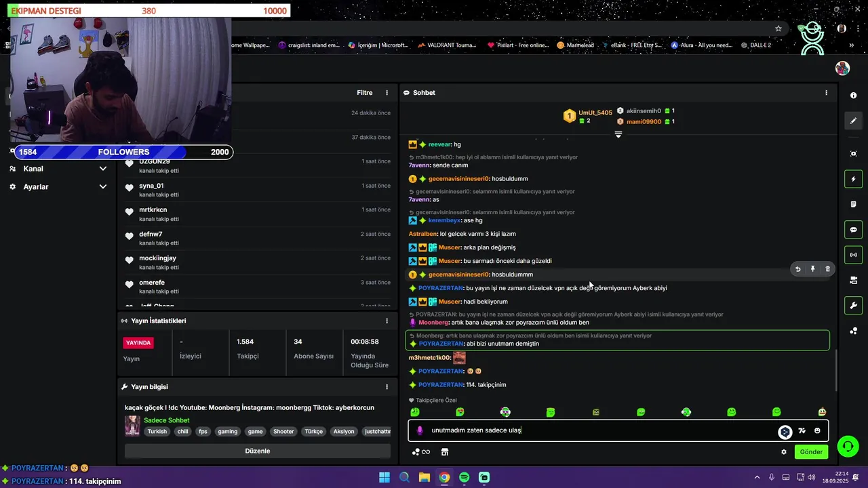Click the gaming tag
Screen dimensions: 868x488
228,431
